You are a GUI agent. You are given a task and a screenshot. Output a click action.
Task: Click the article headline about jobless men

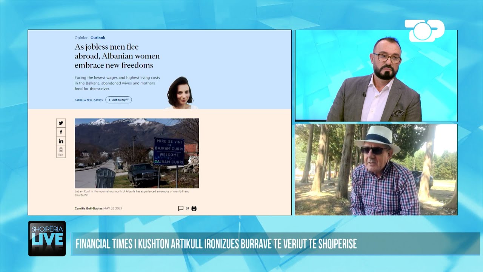click(x=117, y=56)
